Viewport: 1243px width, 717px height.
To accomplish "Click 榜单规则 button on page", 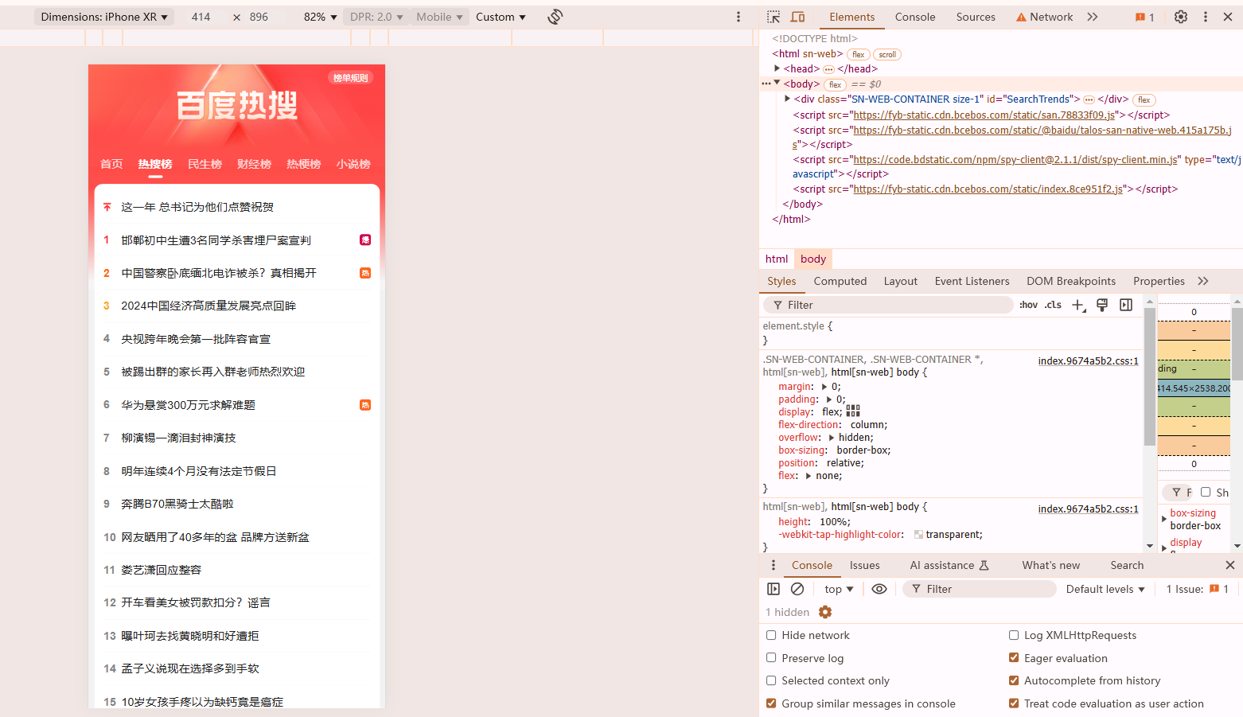I will [x=350, y=78].
